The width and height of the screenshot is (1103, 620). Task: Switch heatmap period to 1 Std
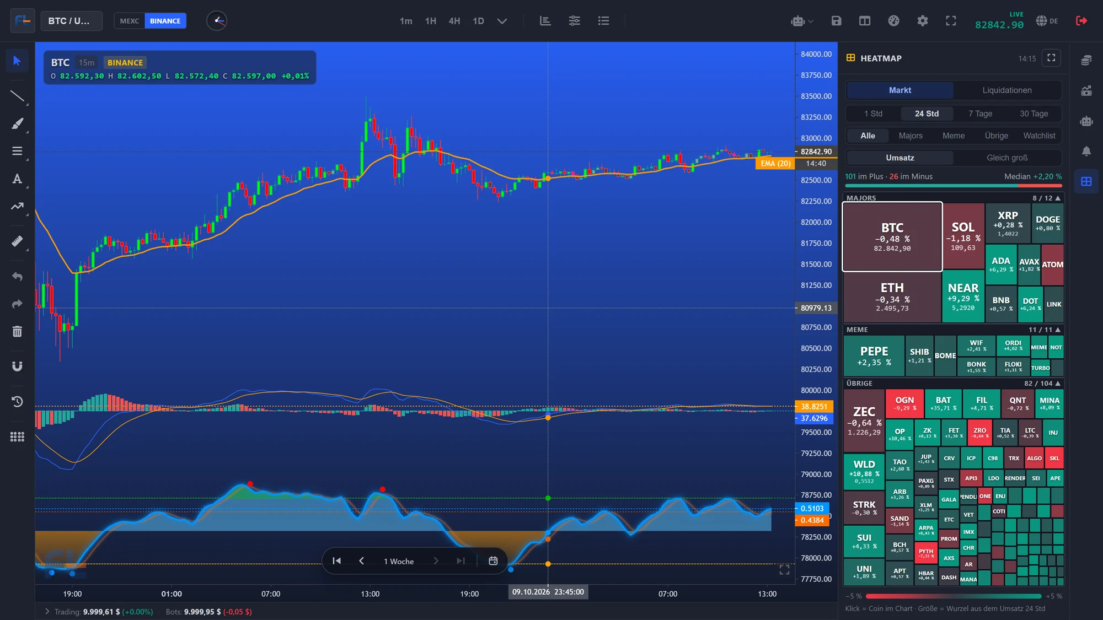(873, 114)
